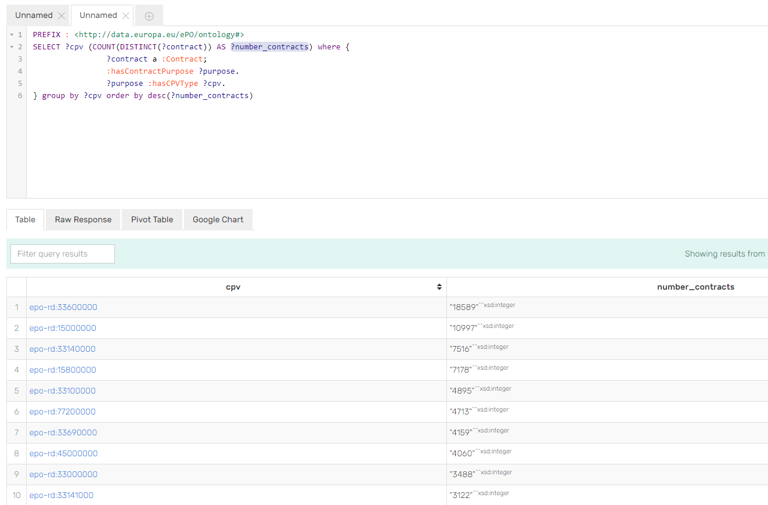Open the Pivot Table view
Screen dimensions: 768x505
pyautogui.click(x=152, y=219)
